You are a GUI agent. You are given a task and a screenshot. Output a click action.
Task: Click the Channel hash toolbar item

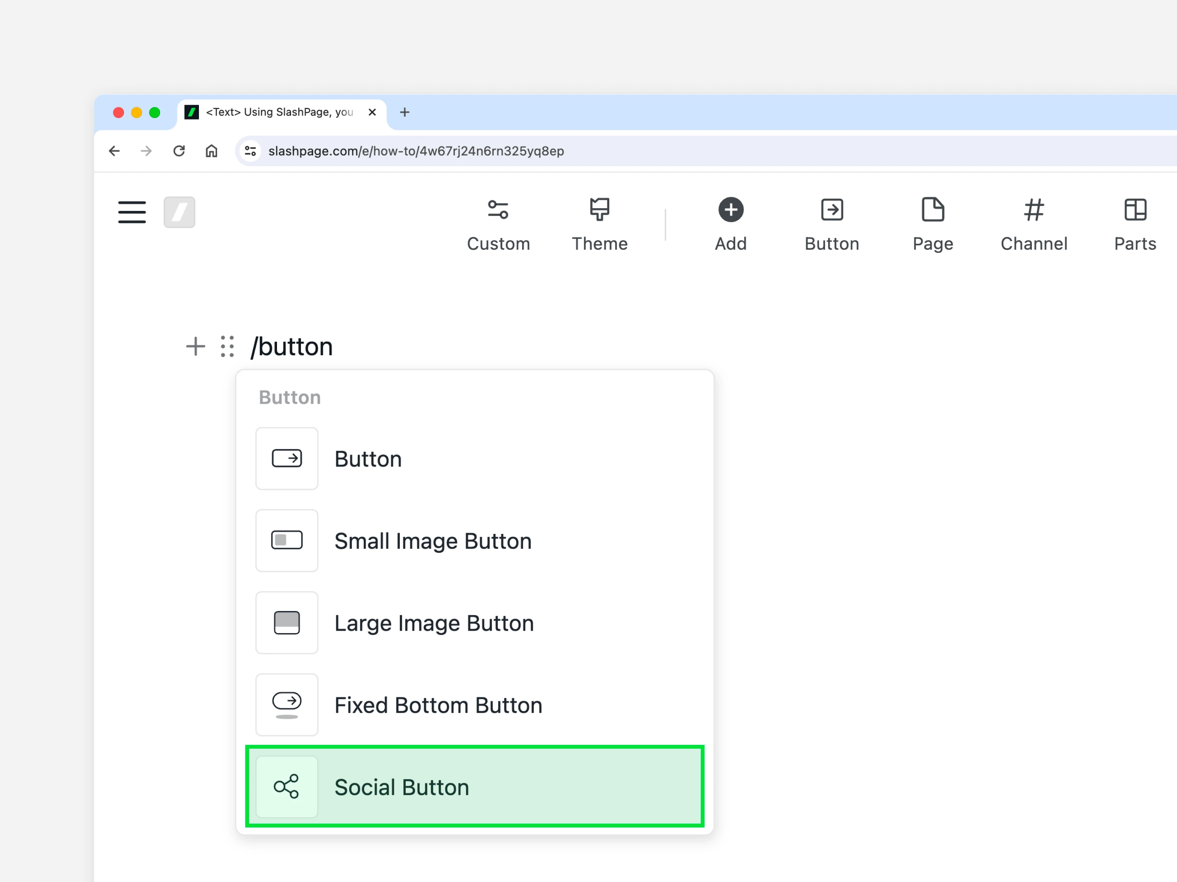coord(1034,225)
